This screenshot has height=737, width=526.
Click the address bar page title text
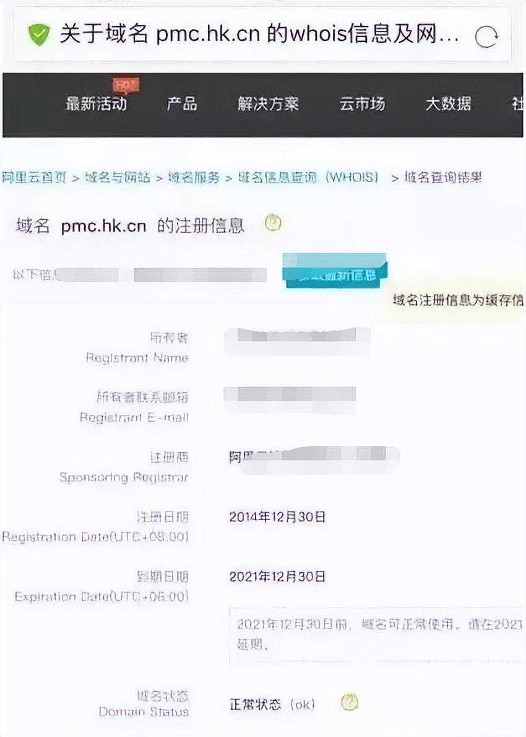tap(259, 34)
